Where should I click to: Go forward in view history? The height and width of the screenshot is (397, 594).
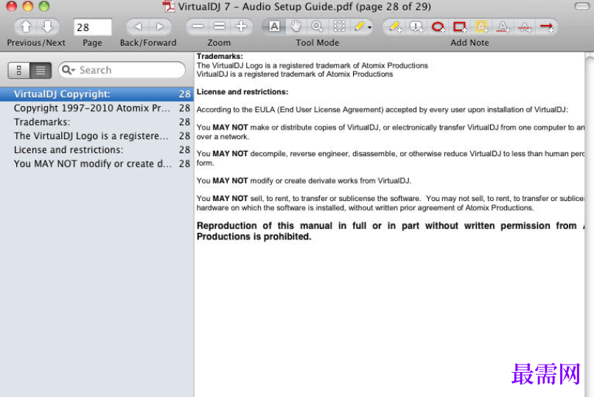tap(160, 27)
